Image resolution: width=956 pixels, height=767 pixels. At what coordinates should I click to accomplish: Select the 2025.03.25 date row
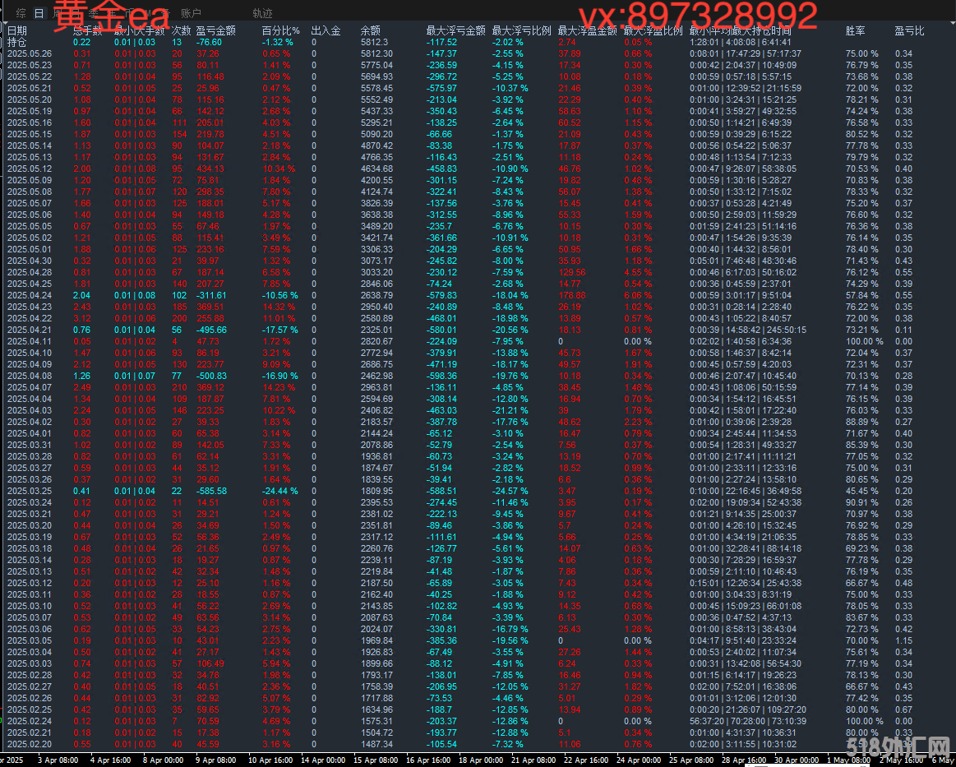pyautogui.click(x=29, y=491)
